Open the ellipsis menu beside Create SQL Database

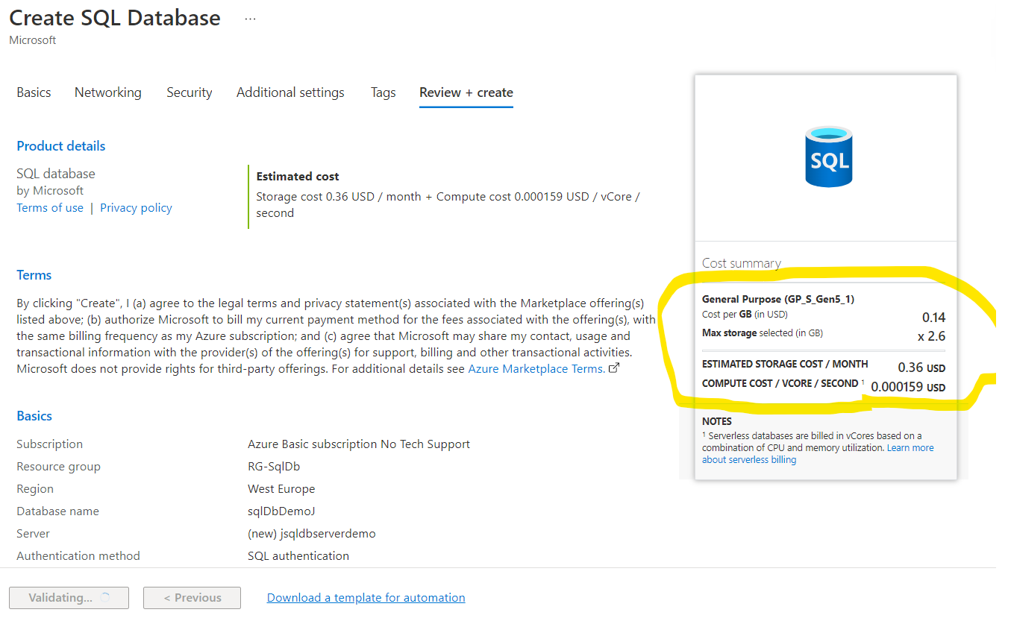click(250, 19)
